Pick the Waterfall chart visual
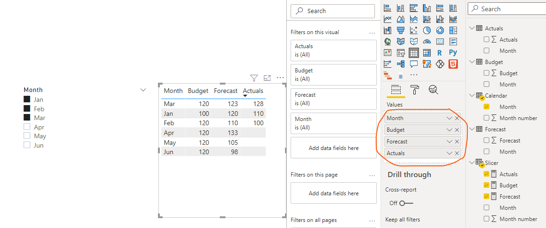Image resolution: width=546 pixels, height=228 pixels. pyautogui.click(x=388, y=30)
